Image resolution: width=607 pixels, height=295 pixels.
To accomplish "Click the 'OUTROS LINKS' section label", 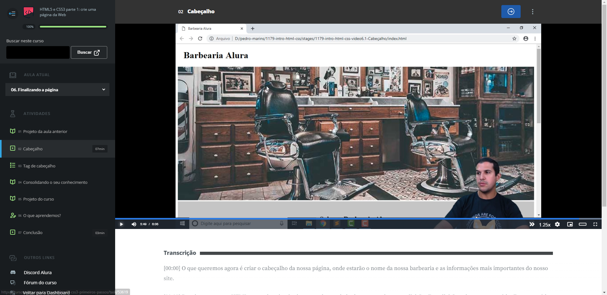I will pyautogui.click(x=39, y=258).
